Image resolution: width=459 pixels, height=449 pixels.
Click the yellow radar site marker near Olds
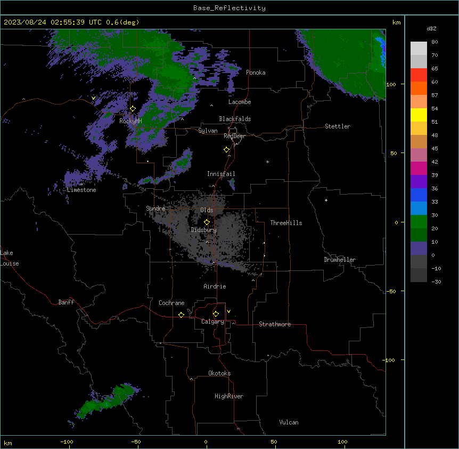[x=207, y=222]
